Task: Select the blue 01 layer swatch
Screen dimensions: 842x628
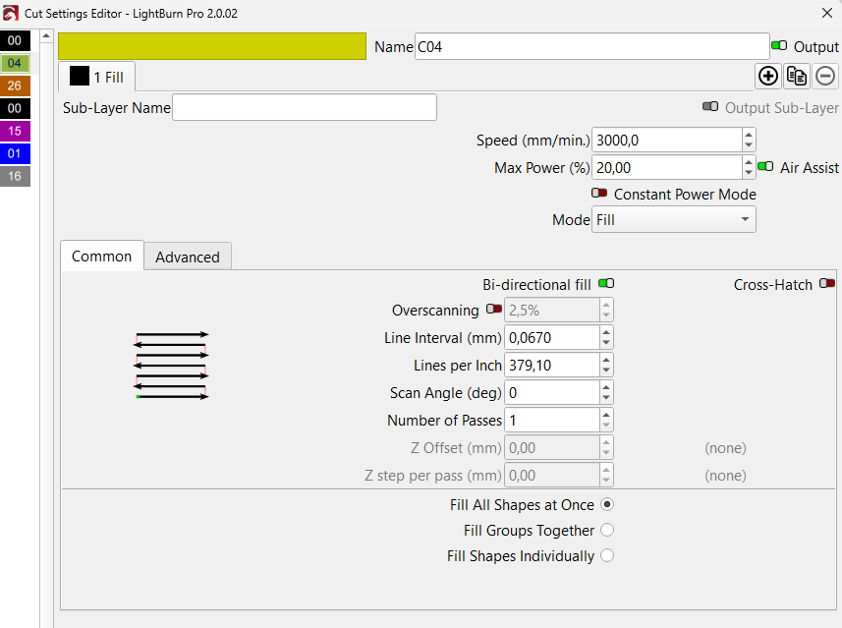Action: [15, 153]
